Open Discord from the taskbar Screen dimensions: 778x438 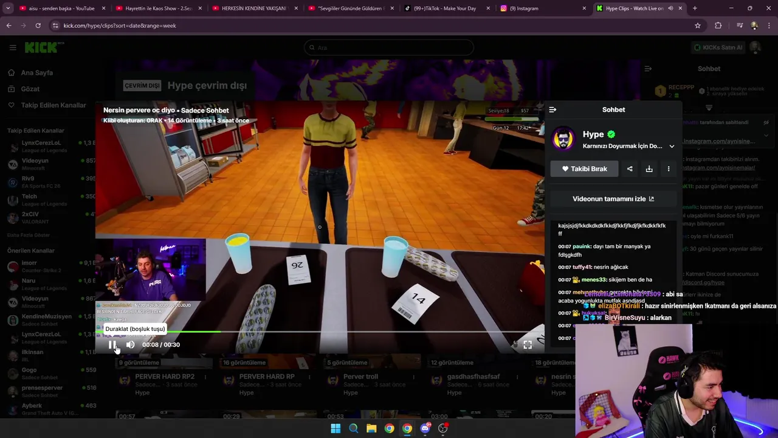425,428
